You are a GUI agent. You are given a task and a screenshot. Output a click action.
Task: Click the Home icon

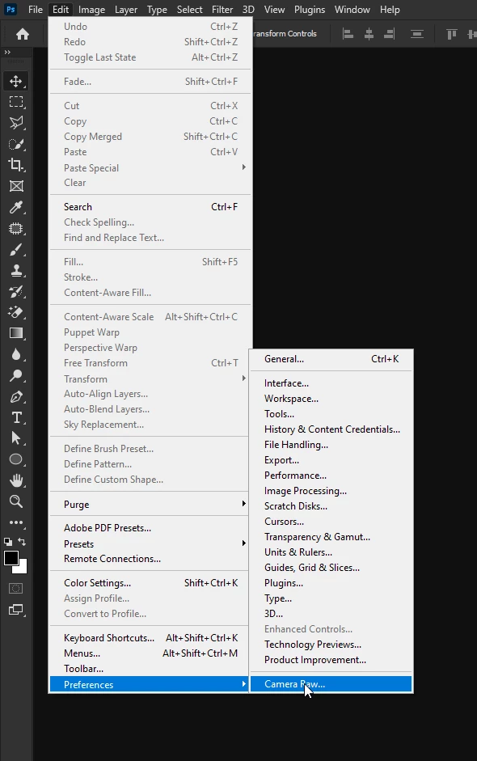(23, 34)
